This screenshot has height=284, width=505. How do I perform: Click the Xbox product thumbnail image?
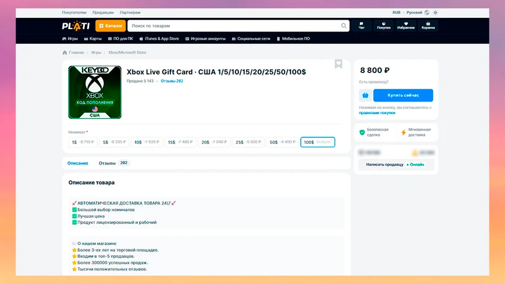[94, 92]
